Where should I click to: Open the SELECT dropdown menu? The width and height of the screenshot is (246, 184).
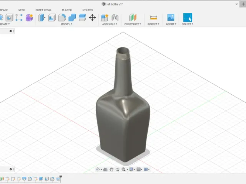(x=188, y=24)
